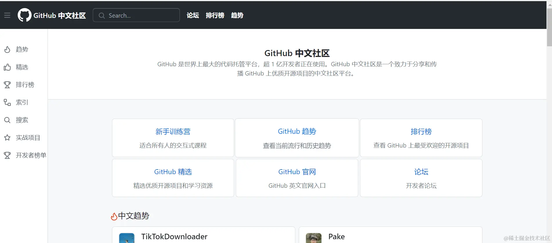The width and height of the screenshot is (552, 243).
Task: Open 趋势 in the top navigation
Action: (x=237, y=15)
